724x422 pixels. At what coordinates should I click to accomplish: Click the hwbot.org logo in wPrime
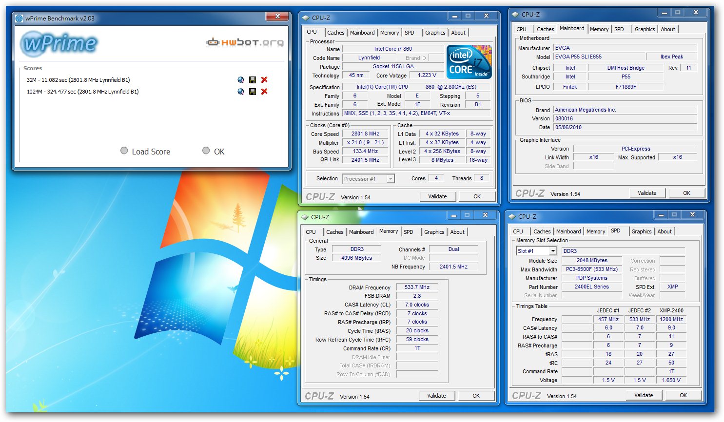(245, 42)
